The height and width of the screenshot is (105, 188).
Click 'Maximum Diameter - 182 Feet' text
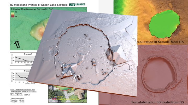tap(20, 95)
